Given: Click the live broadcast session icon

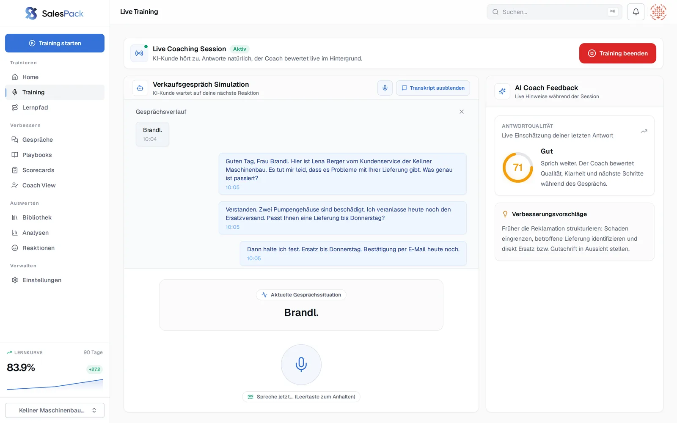Looking at the screenshot, I should 139,53.
